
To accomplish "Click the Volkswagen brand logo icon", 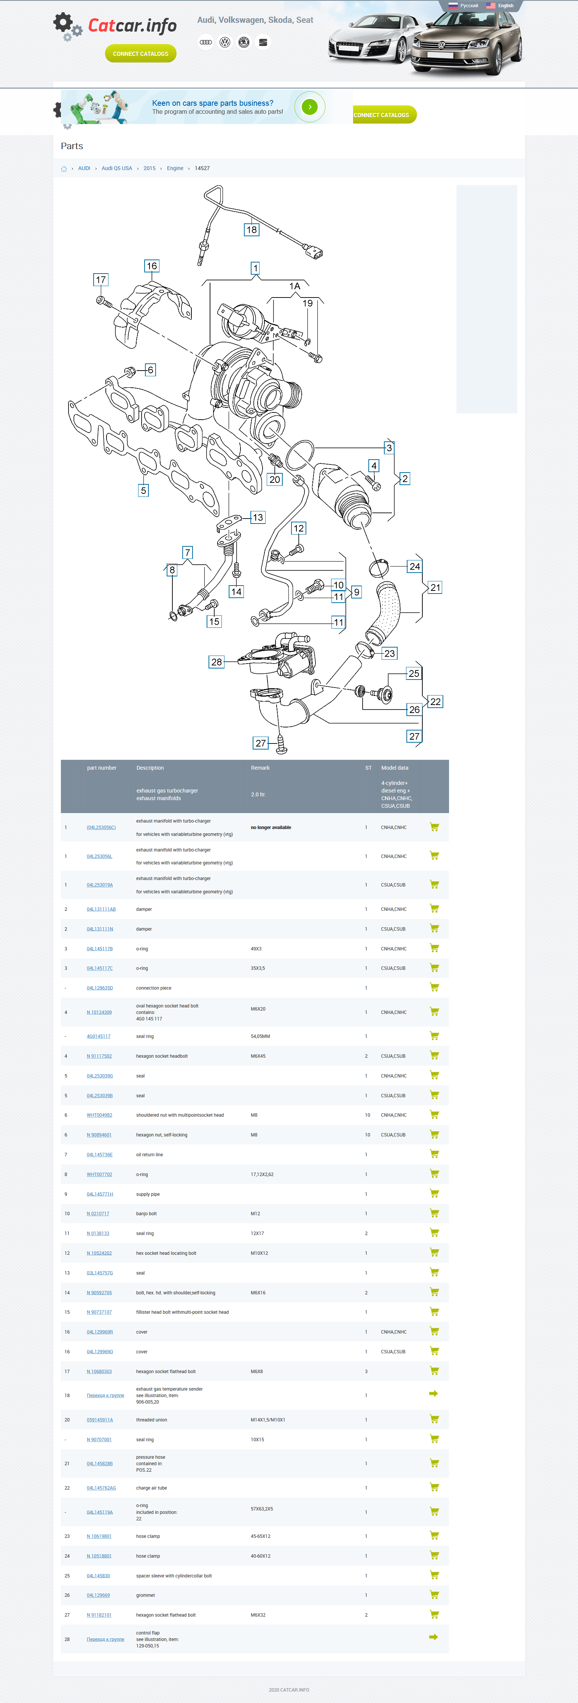I will (x=225, y=42).
